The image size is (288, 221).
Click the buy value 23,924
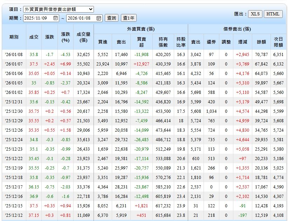(103, 64)
